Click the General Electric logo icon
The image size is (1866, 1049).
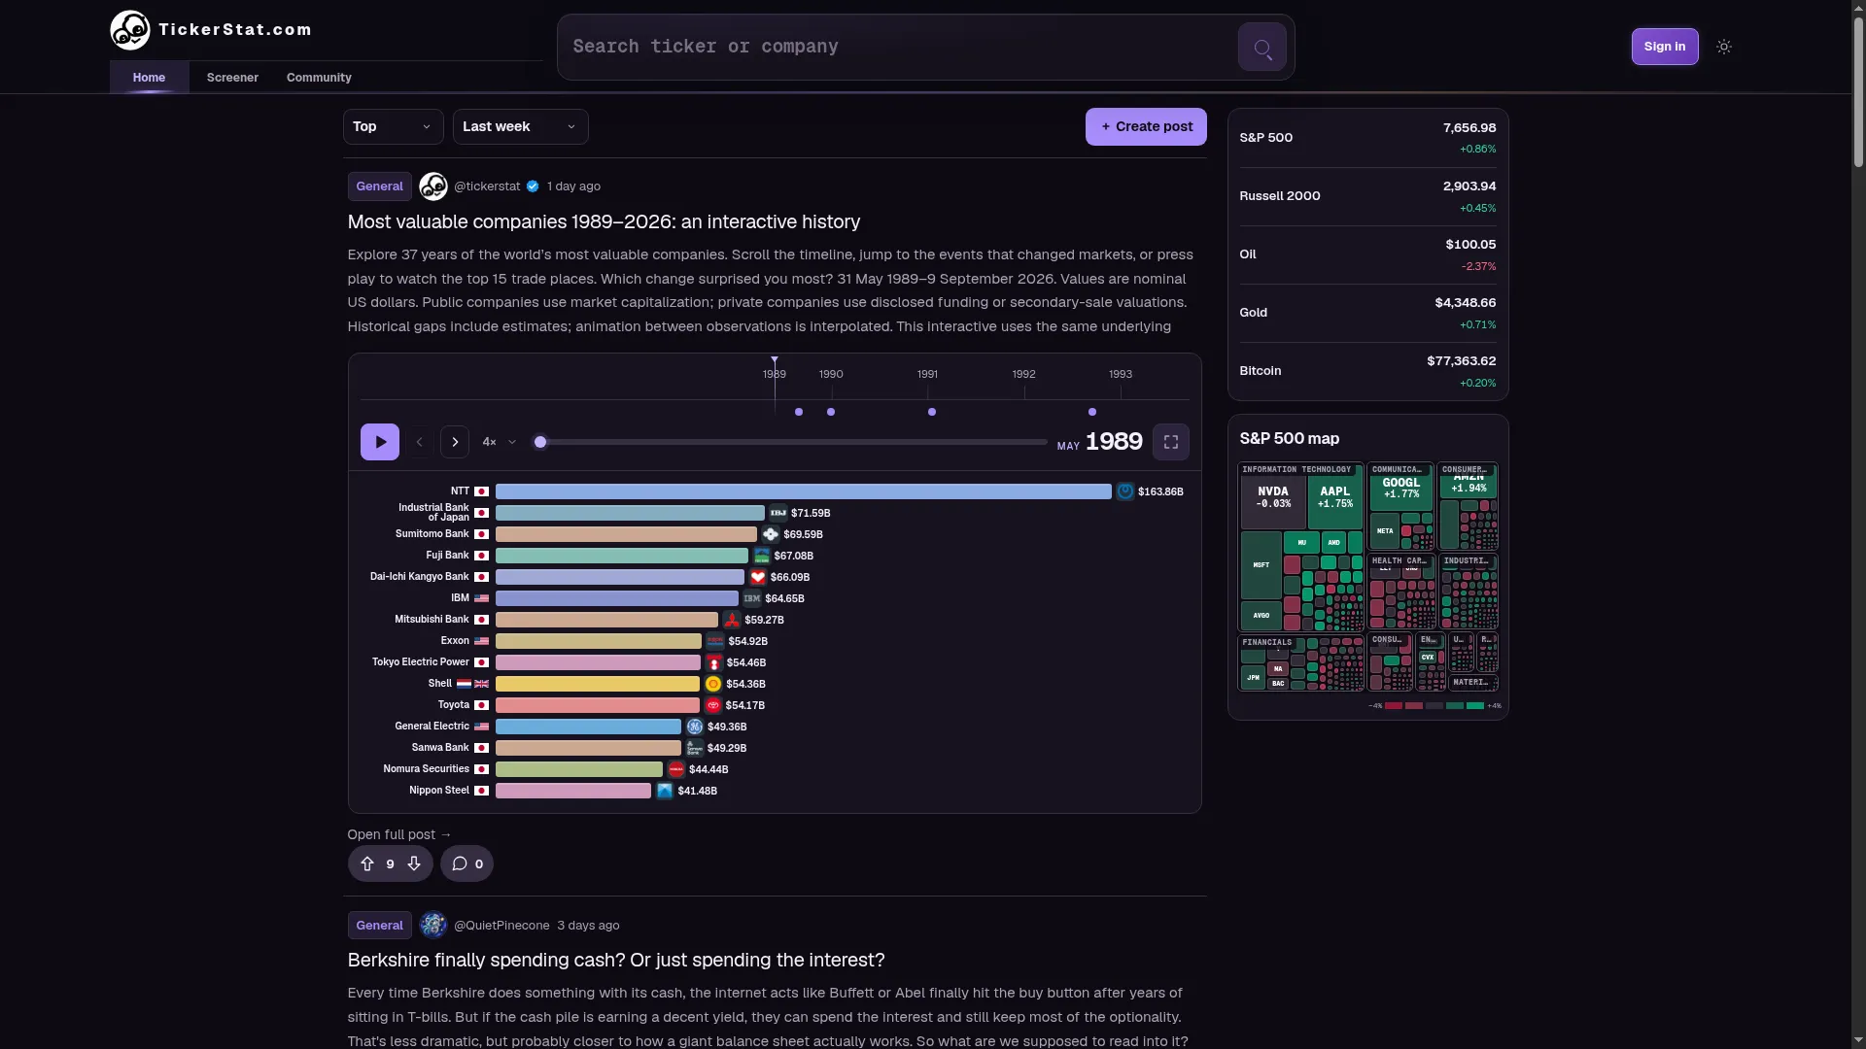tap(694, 727)
